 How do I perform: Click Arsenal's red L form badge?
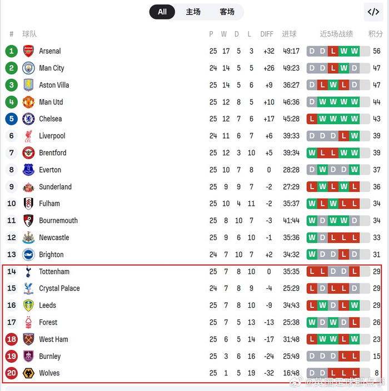pyautogui.click(x=333, y=51)
